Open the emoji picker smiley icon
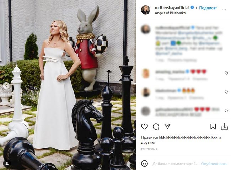The width and height of the screenshot is (231, 170). pyautogui.click(x=145, y=164)
